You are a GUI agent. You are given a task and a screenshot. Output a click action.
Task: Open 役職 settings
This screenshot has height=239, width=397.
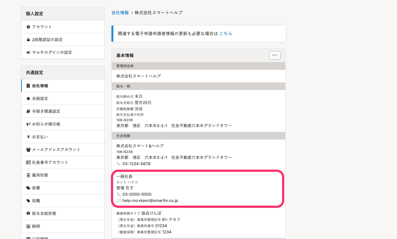pyautogui.click(x=63, y=201)
